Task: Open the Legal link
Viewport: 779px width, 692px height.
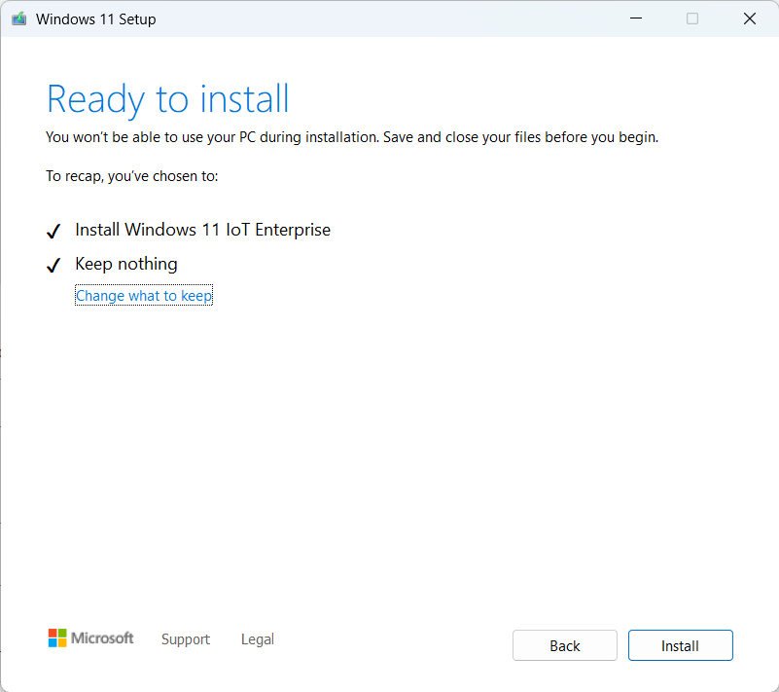Action: coord(257,639)
